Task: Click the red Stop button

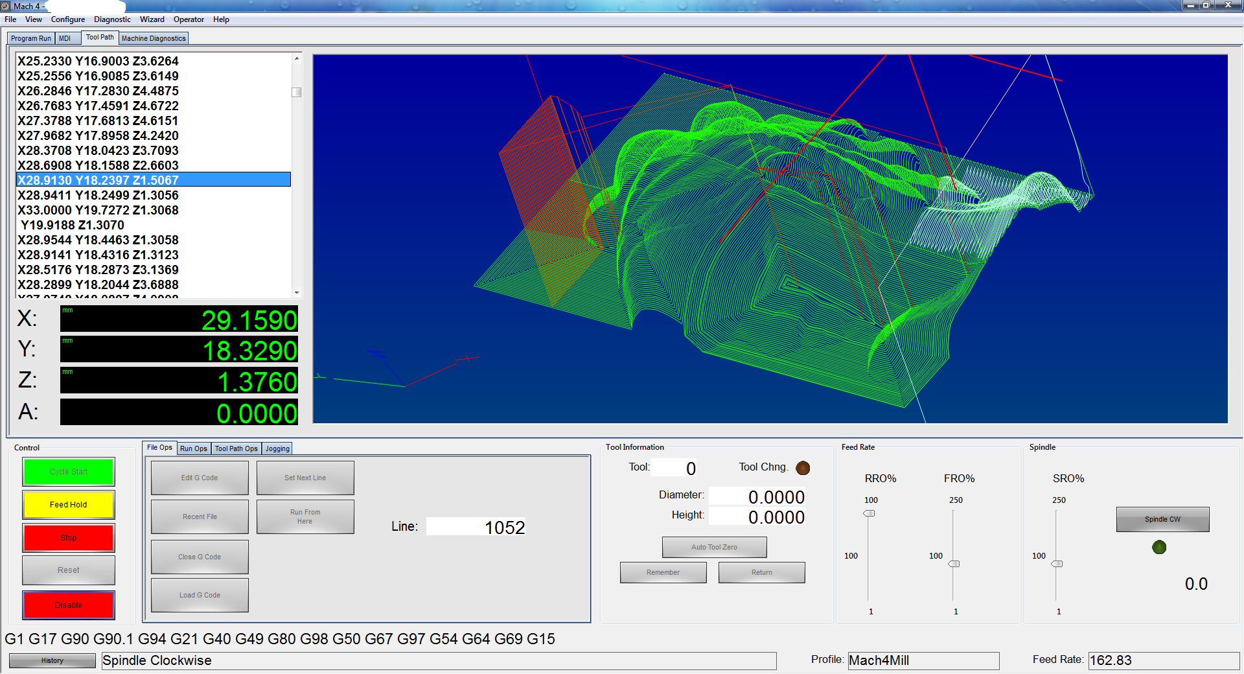Action: point(69,538)
